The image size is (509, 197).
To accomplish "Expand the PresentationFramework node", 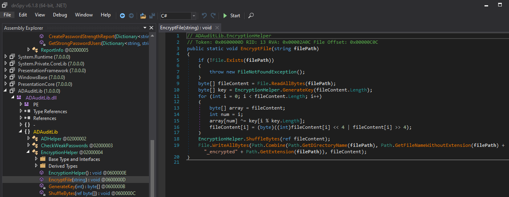I will pos(6,70).
